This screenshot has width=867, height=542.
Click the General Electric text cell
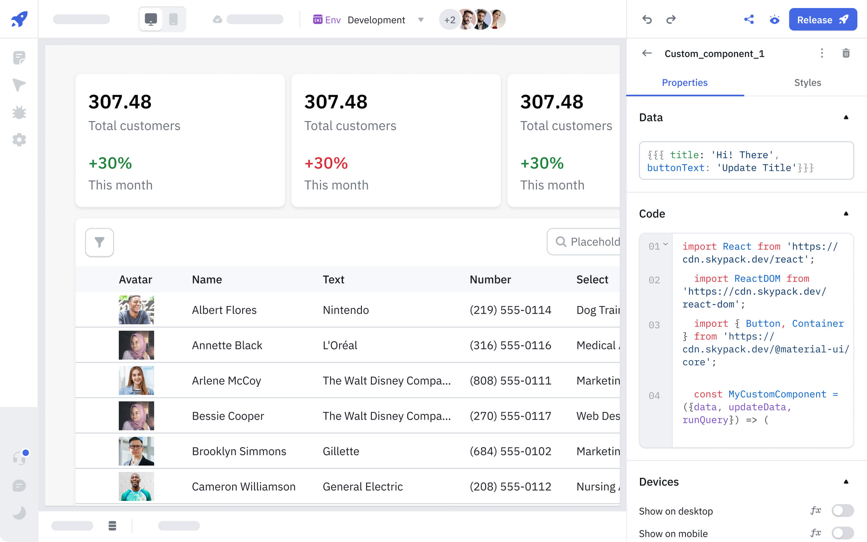pyautogui.click(x=362, y=486)
